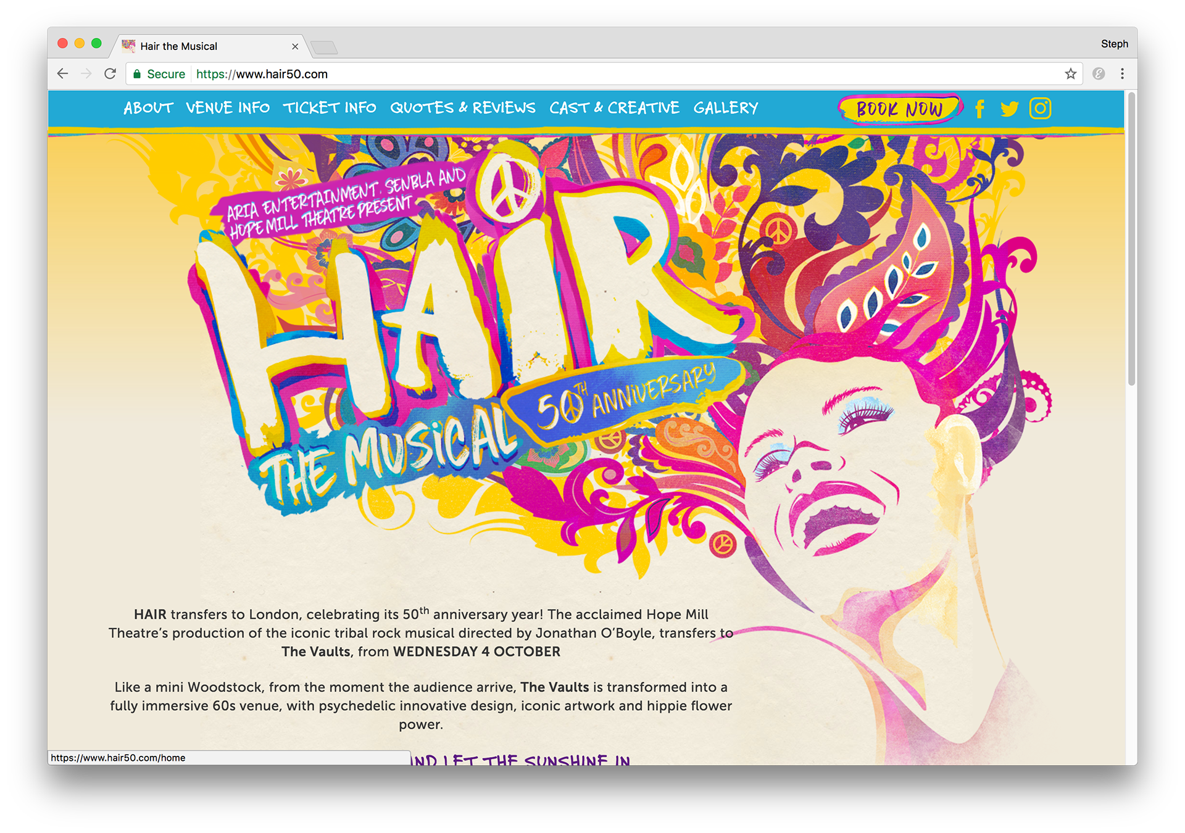Open the Chrome three-dot menu
1185x833 pixels.
click(x=1123, y=74)
